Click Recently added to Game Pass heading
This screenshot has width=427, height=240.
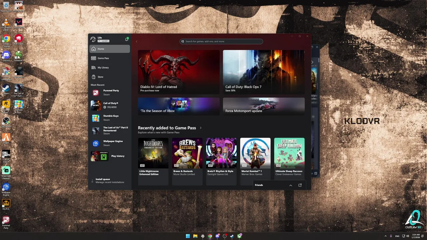(x=167, y=128)
